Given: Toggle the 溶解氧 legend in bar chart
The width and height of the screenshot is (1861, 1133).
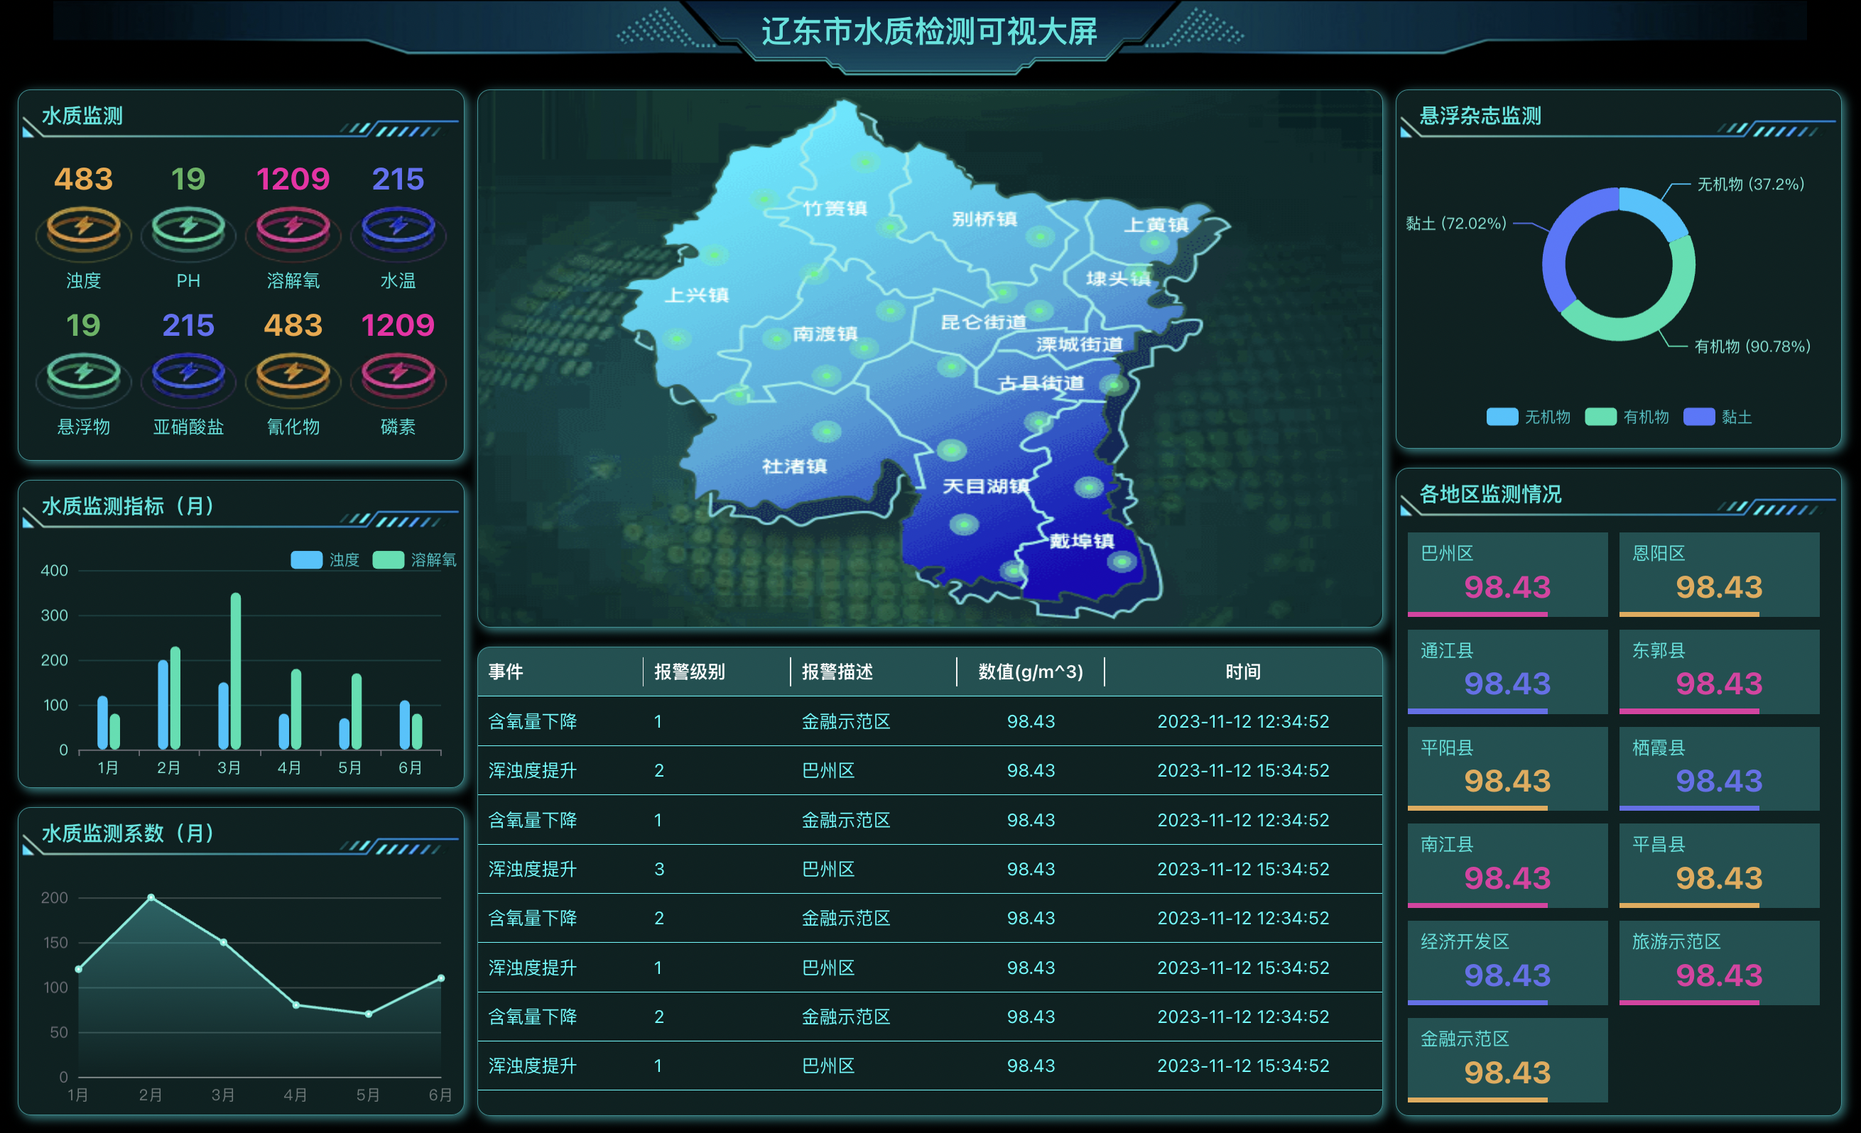Looking at the screenshot, I should pos(389,559).
